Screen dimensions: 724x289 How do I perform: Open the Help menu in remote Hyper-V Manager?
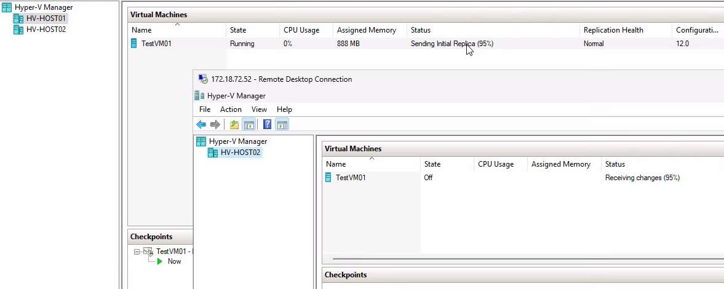tap(284, 109)
